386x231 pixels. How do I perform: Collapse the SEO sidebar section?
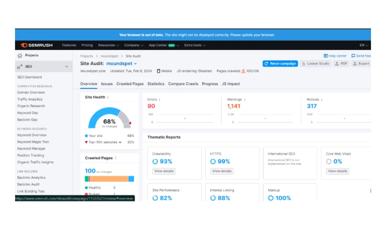67,66
